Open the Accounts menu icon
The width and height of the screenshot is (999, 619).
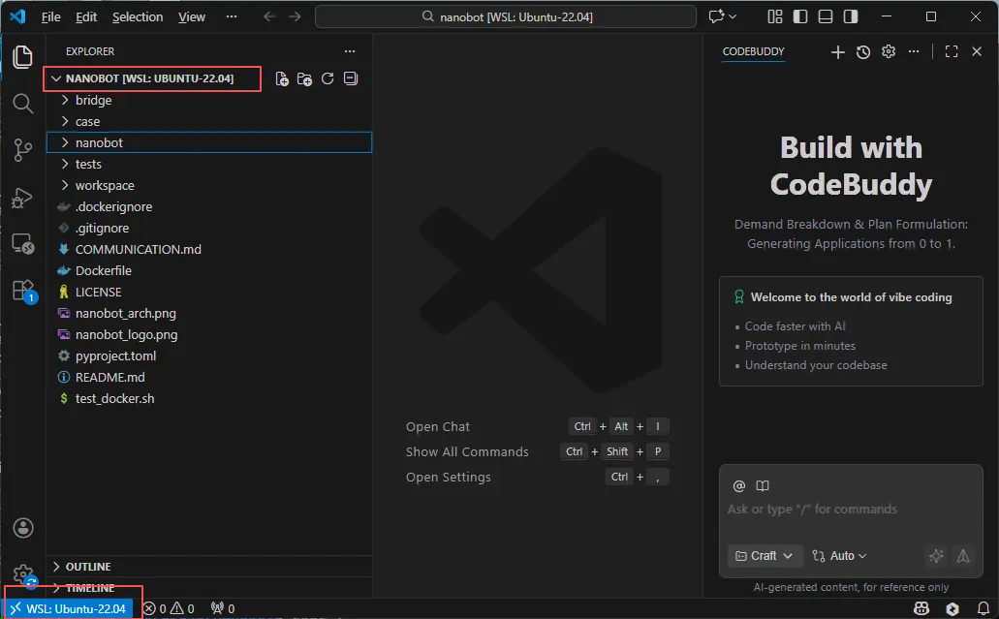[23, 528]
